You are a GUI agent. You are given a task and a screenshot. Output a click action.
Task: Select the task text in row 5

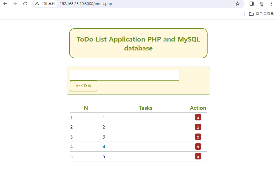pyautogui.click(x=104, y=157)
